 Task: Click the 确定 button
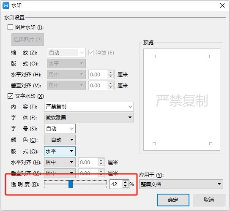pos(173,200)
